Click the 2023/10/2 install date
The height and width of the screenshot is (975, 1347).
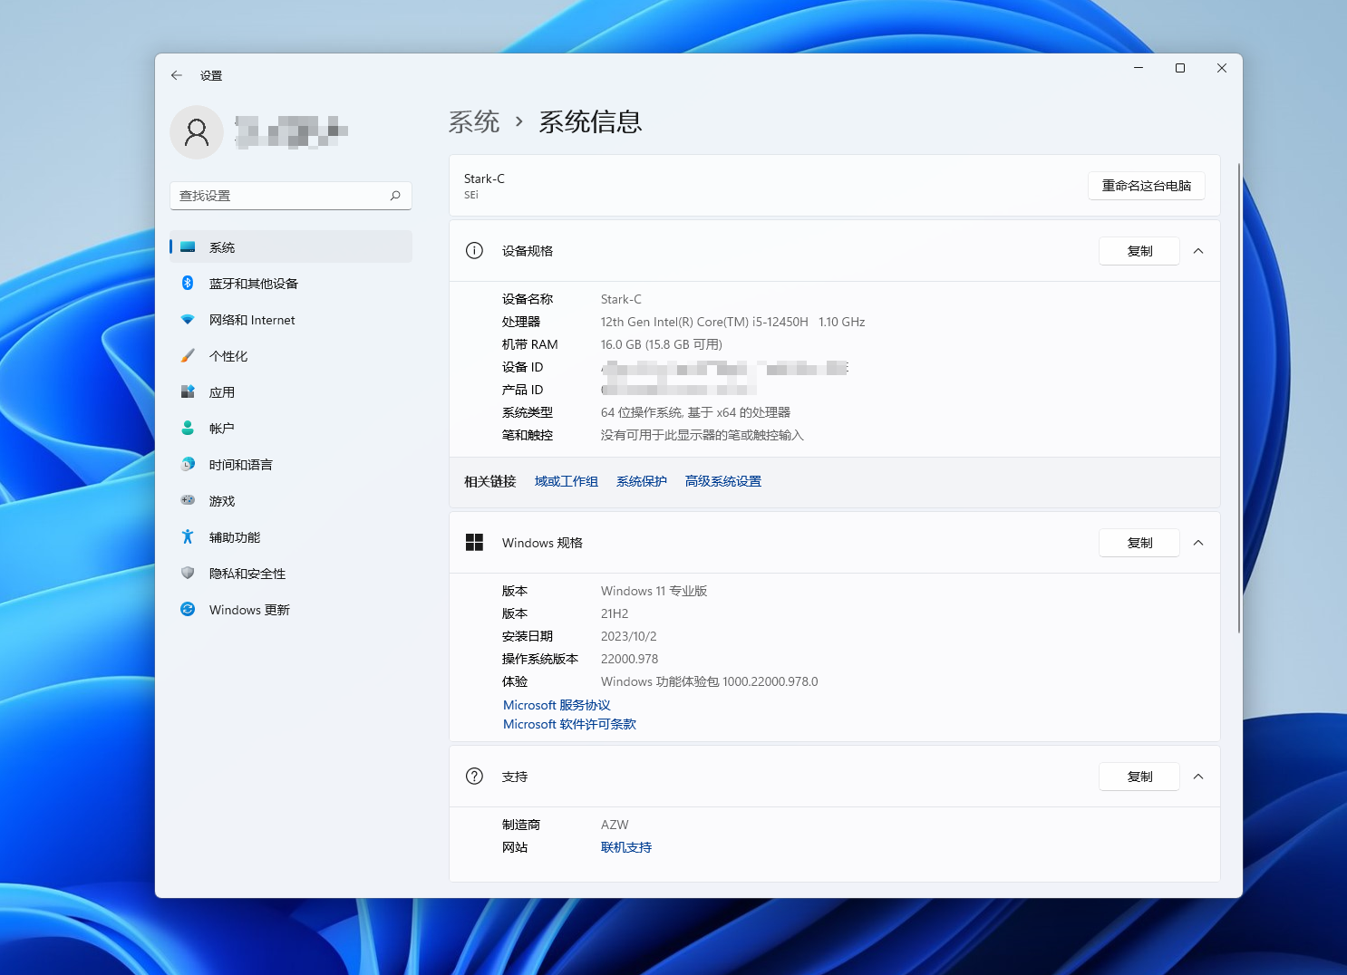[628, 636]
